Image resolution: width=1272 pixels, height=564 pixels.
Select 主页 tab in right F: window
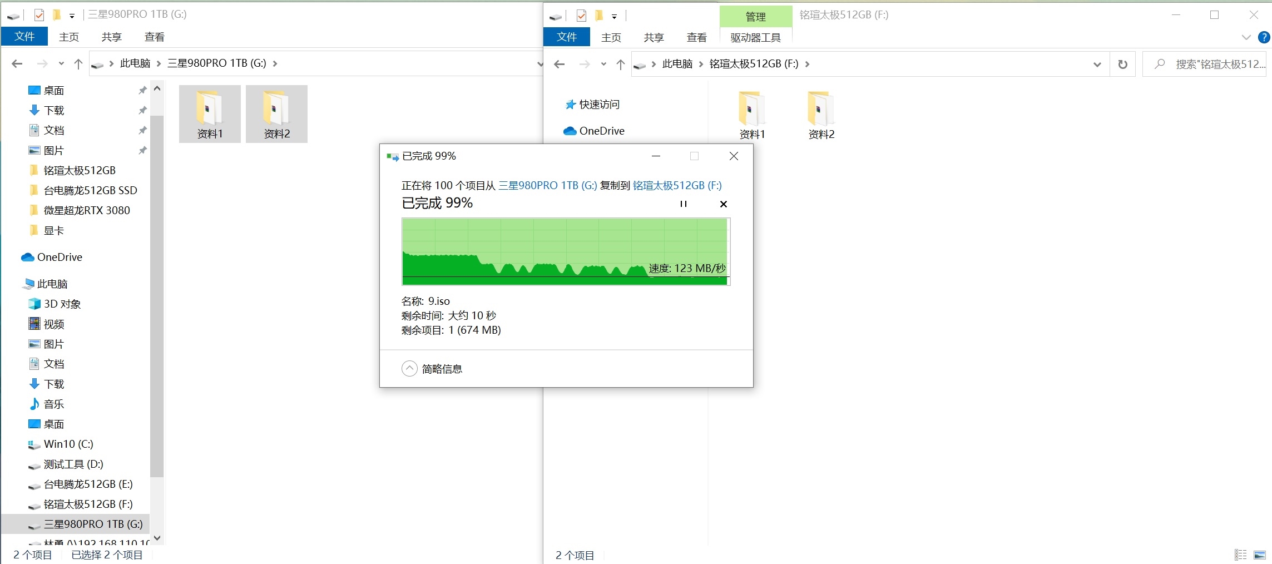[611, 37]
